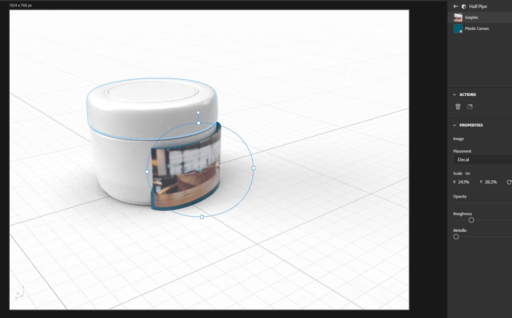Click the Half Pipe model icon
The width and height of the screenshot is (512, 318).
(x=463, y=6)
